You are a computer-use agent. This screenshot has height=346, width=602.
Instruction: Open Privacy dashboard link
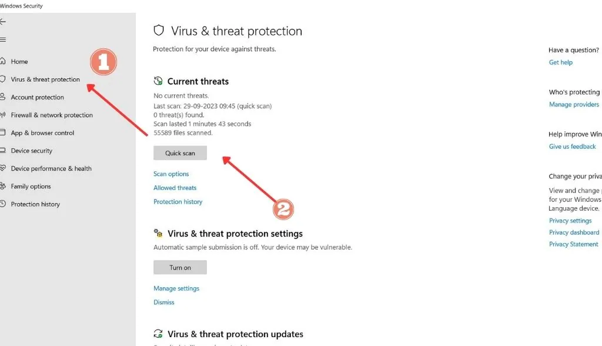coord(574,232)
